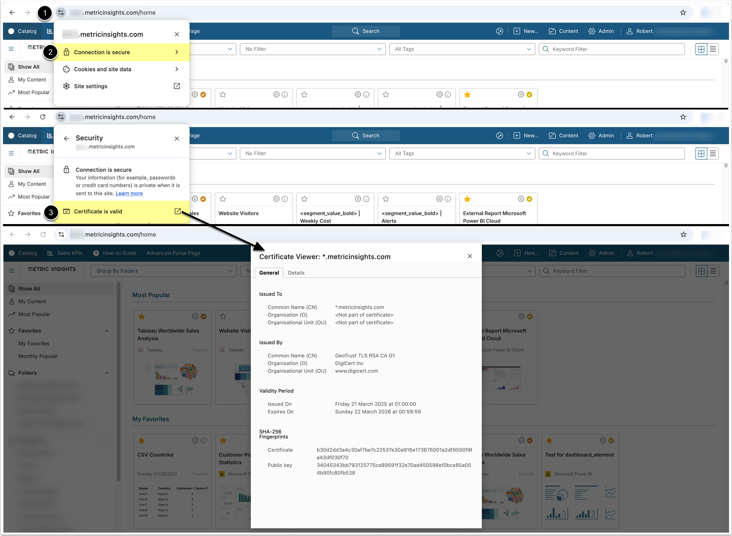Collapse the Folders section in the sidebar
The width and height of the screenshot is (732, 536).
click(107, 373)
